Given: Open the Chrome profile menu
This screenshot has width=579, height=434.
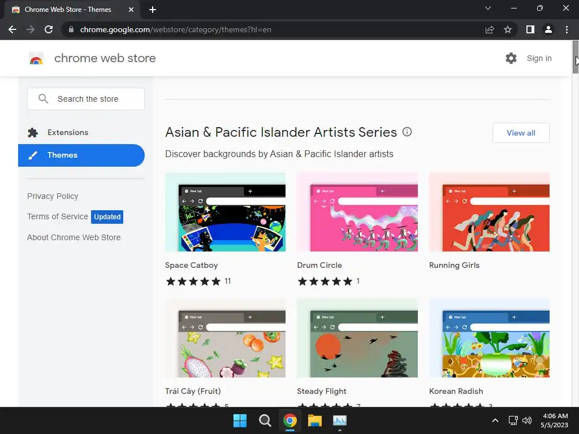Looking at the screenshot, I should click(548, 29).
